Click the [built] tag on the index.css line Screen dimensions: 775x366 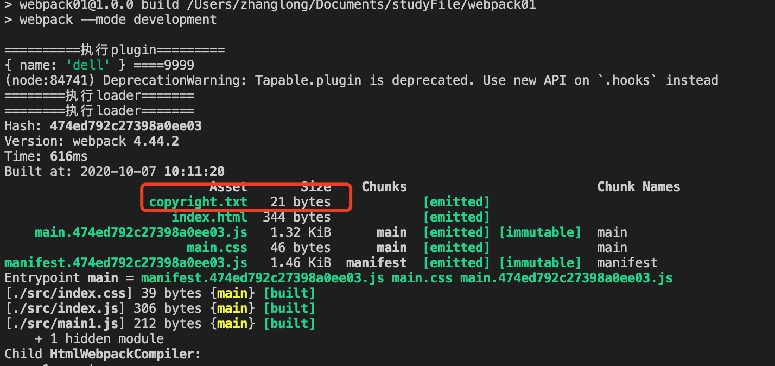289,293
